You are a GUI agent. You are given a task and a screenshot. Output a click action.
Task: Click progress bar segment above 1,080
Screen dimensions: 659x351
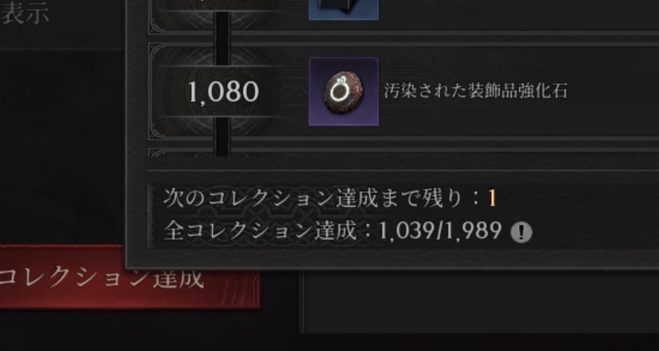[x=223, y=38]
